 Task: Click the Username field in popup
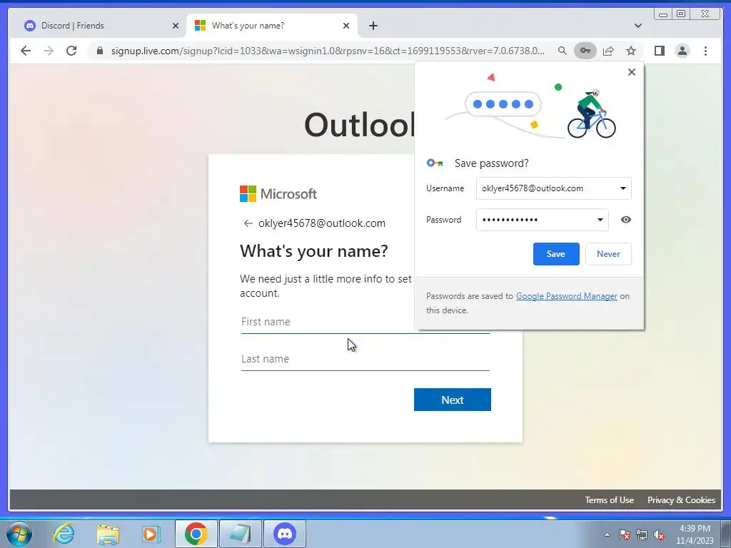click(553, 188)
